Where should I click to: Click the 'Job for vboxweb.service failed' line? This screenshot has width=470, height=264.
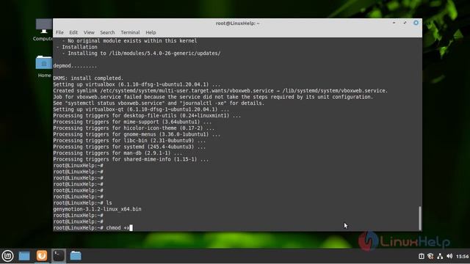213,97
